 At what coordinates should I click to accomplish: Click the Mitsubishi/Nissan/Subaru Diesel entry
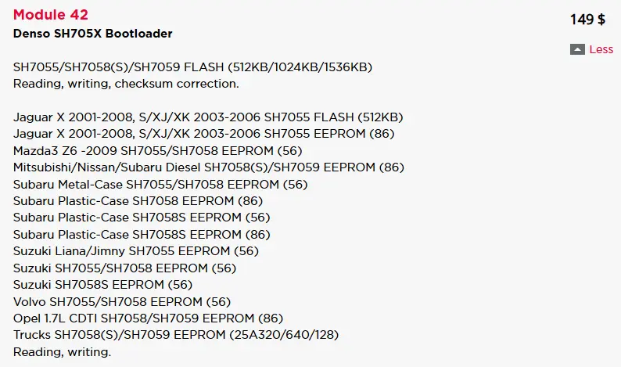[209, 167]
